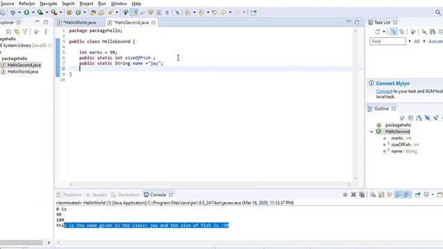Select sizeOfFish field in Outline
Screen dimensions: 443x249
click(x=401, y=145)
